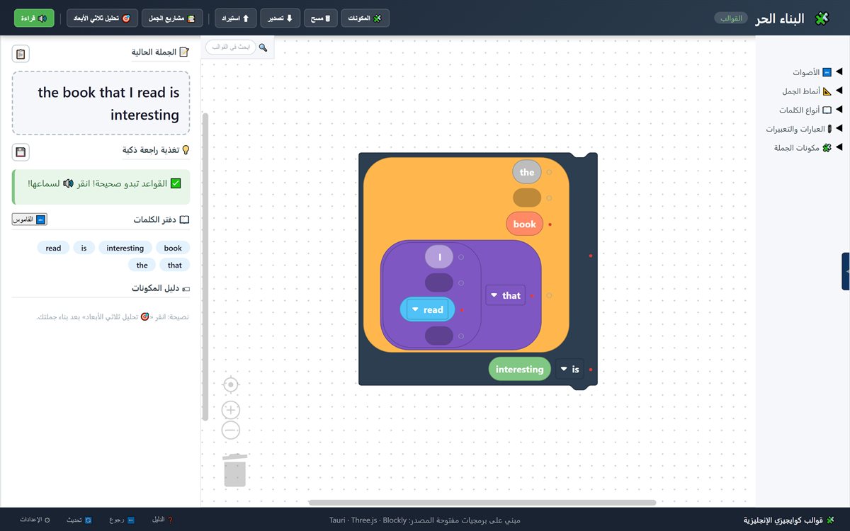
Task: Click the تصدير export toolbar button
Action: pos(280,18)
